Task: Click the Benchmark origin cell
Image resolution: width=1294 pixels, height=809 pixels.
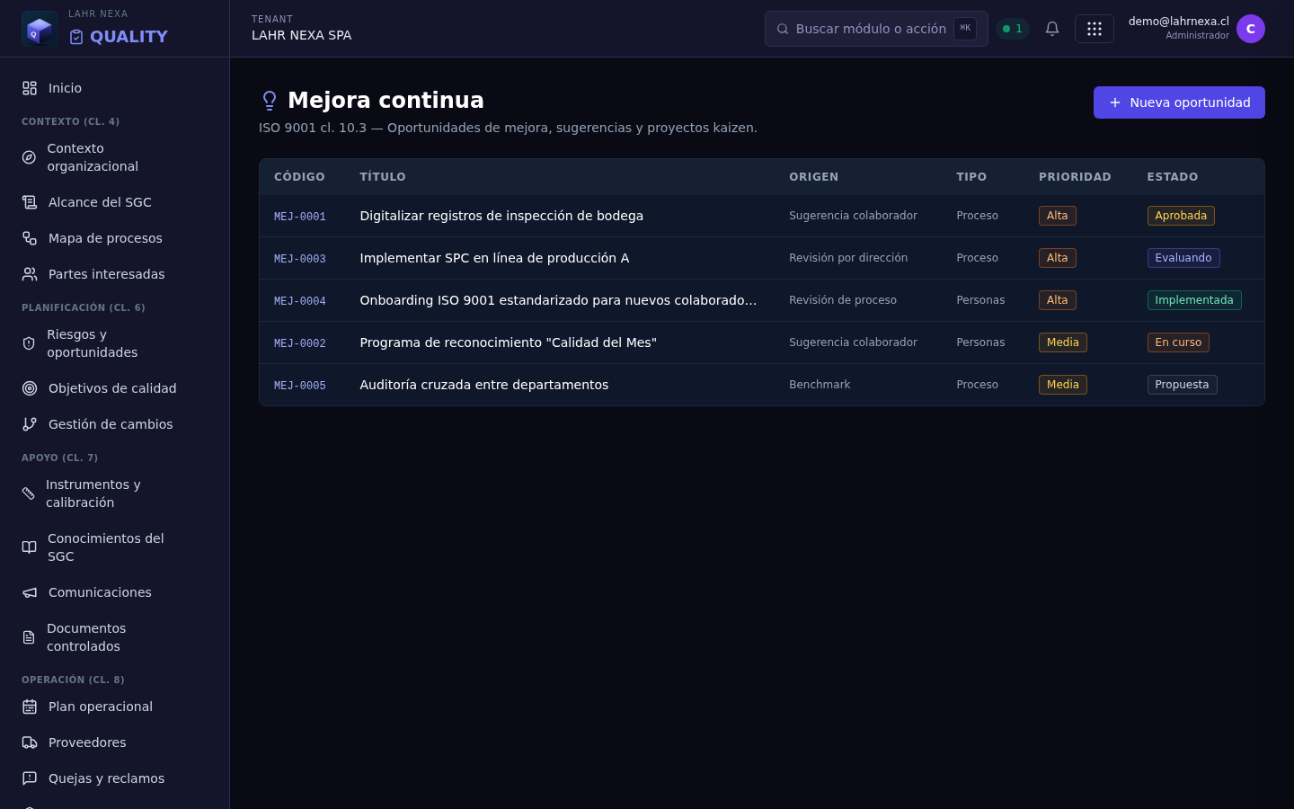Action: point(820,385)
